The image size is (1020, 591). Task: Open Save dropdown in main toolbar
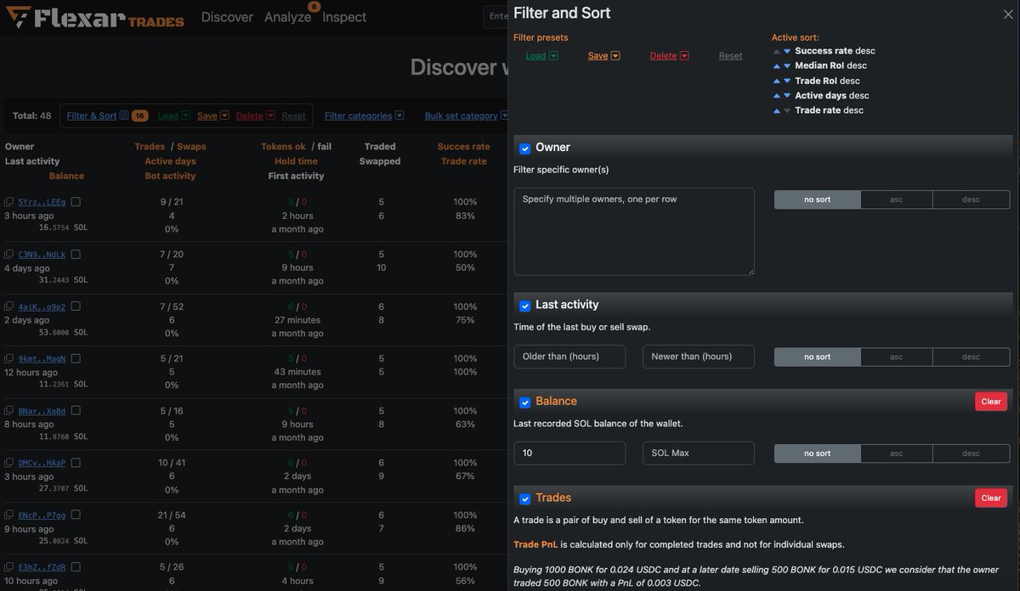coord(212,115)
